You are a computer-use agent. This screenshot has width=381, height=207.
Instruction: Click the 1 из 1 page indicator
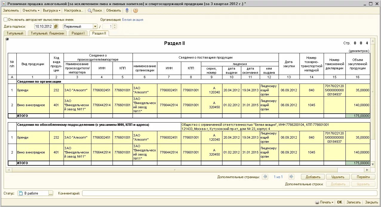pyautogui.click(x=278, y=177)
